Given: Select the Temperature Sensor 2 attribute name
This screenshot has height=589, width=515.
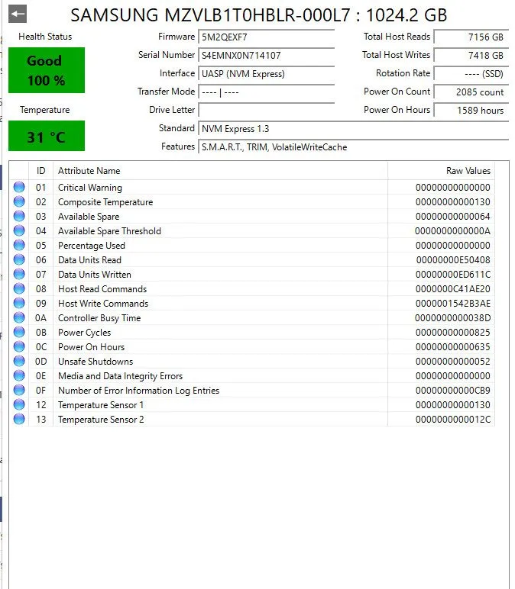Looking at the screenshot, I should point(101,420).
